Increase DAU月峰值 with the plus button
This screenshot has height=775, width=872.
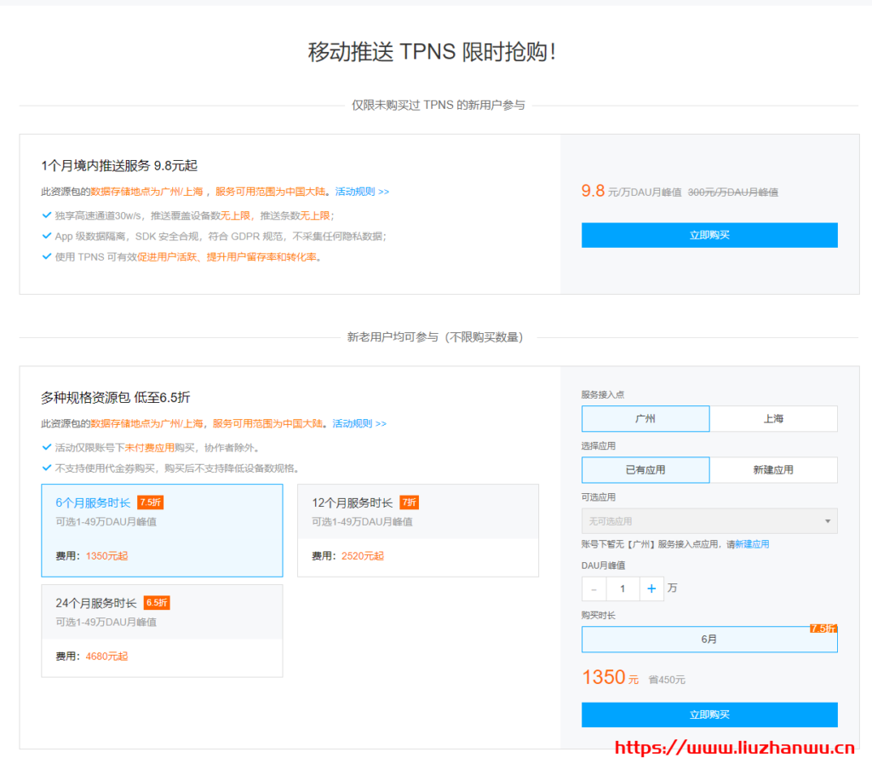click(652, 588)
